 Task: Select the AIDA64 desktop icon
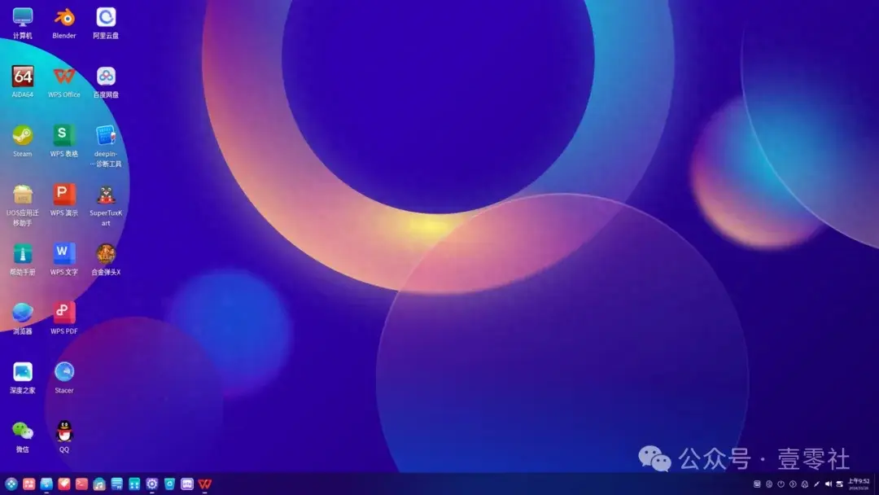pos(23,82)
